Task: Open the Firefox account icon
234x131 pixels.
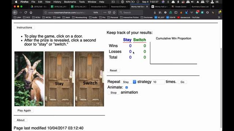Action: (207, 13)
